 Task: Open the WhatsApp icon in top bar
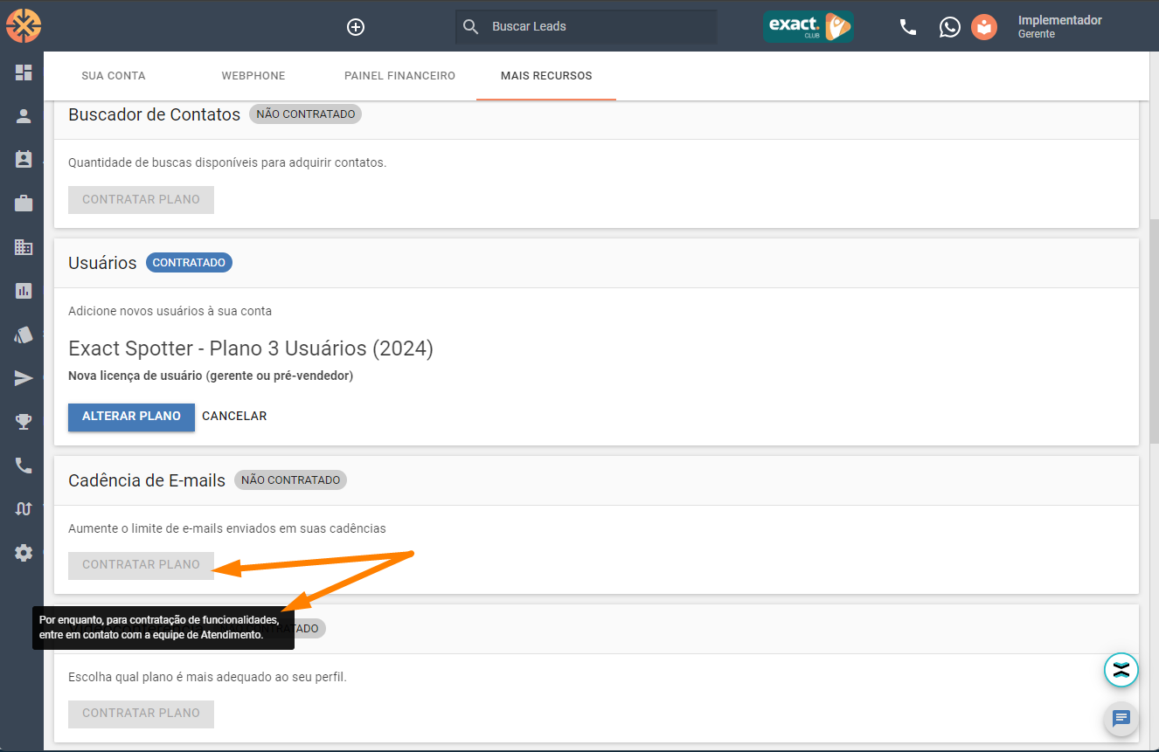click(949, 27)
